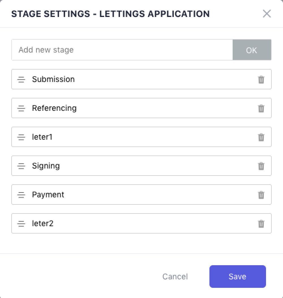The height and width of the screenshot is (298, 283).
Task: Select the Payment stage name text
Action: click(x=48, y=195)
